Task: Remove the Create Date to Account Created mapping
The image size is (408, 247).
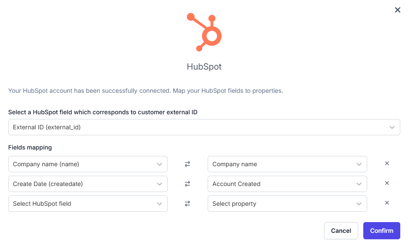Action: [387, 183]
